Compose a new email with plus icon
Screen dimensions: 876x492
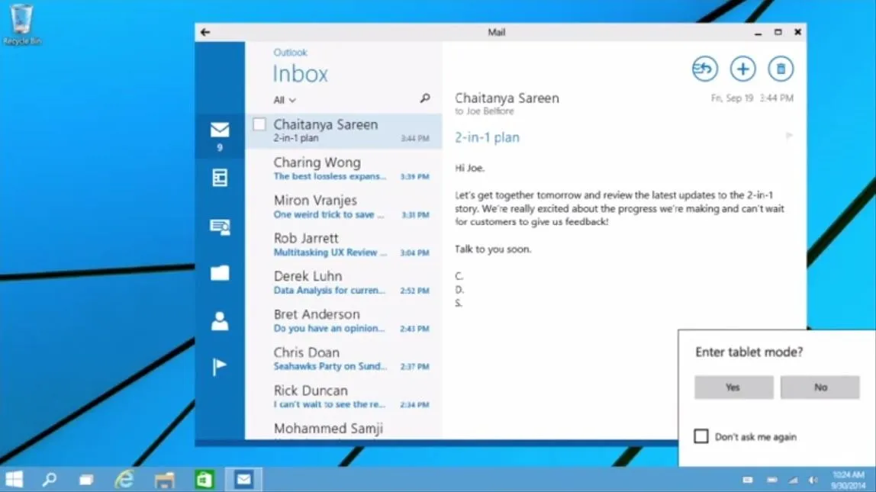(x=742, y=69)
